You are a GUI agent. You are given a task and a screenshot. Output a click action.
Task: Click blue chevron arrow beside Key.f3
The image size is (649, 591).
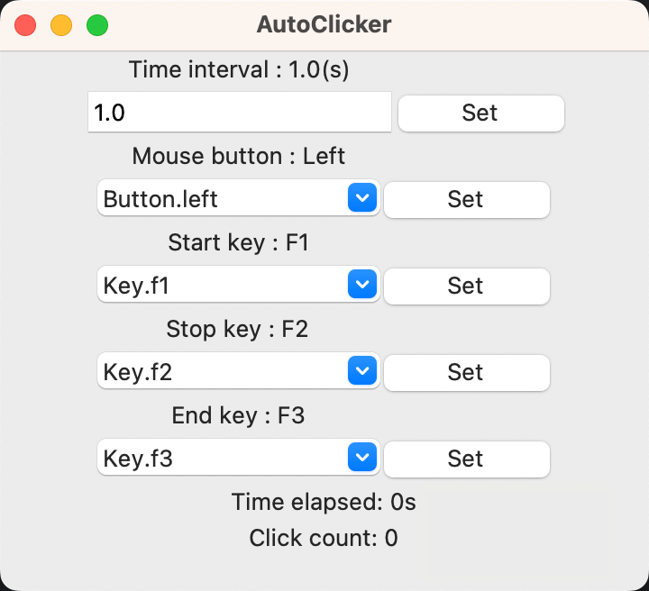(361, 459)
